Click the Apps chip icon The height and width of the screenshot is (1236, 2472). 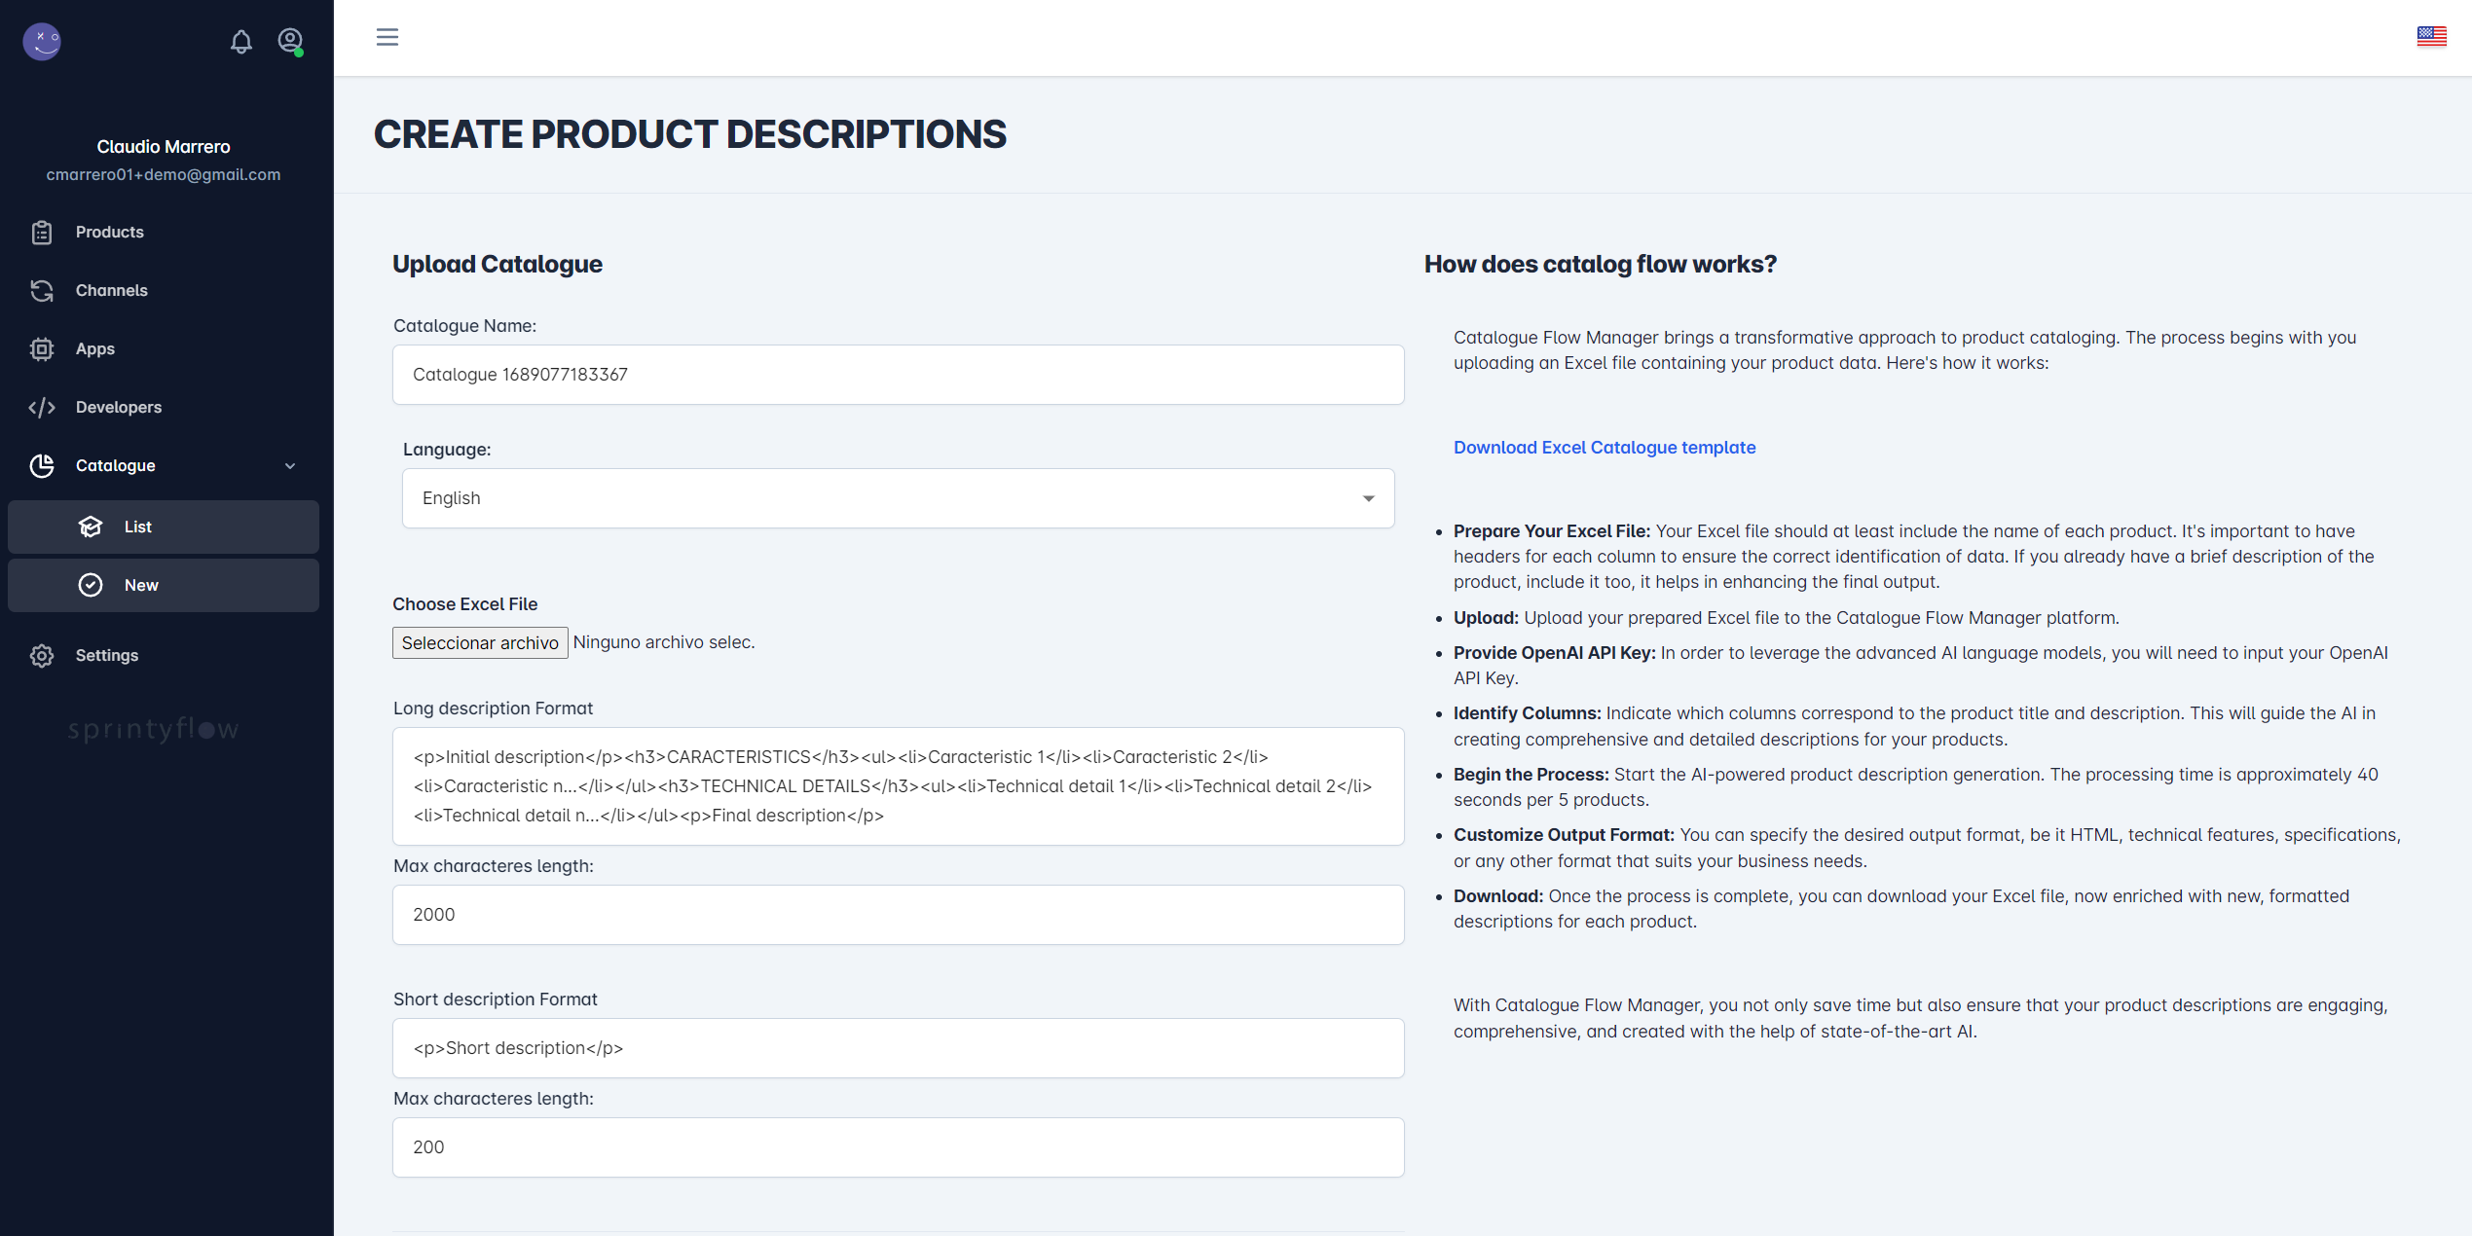tap(42, 349)
